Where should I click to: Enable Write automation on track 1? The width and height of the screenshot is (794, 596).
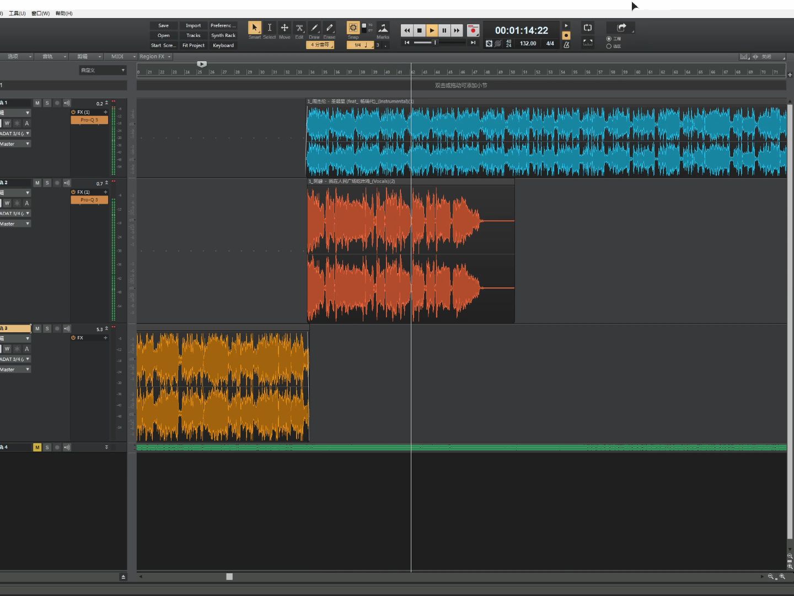7,123
